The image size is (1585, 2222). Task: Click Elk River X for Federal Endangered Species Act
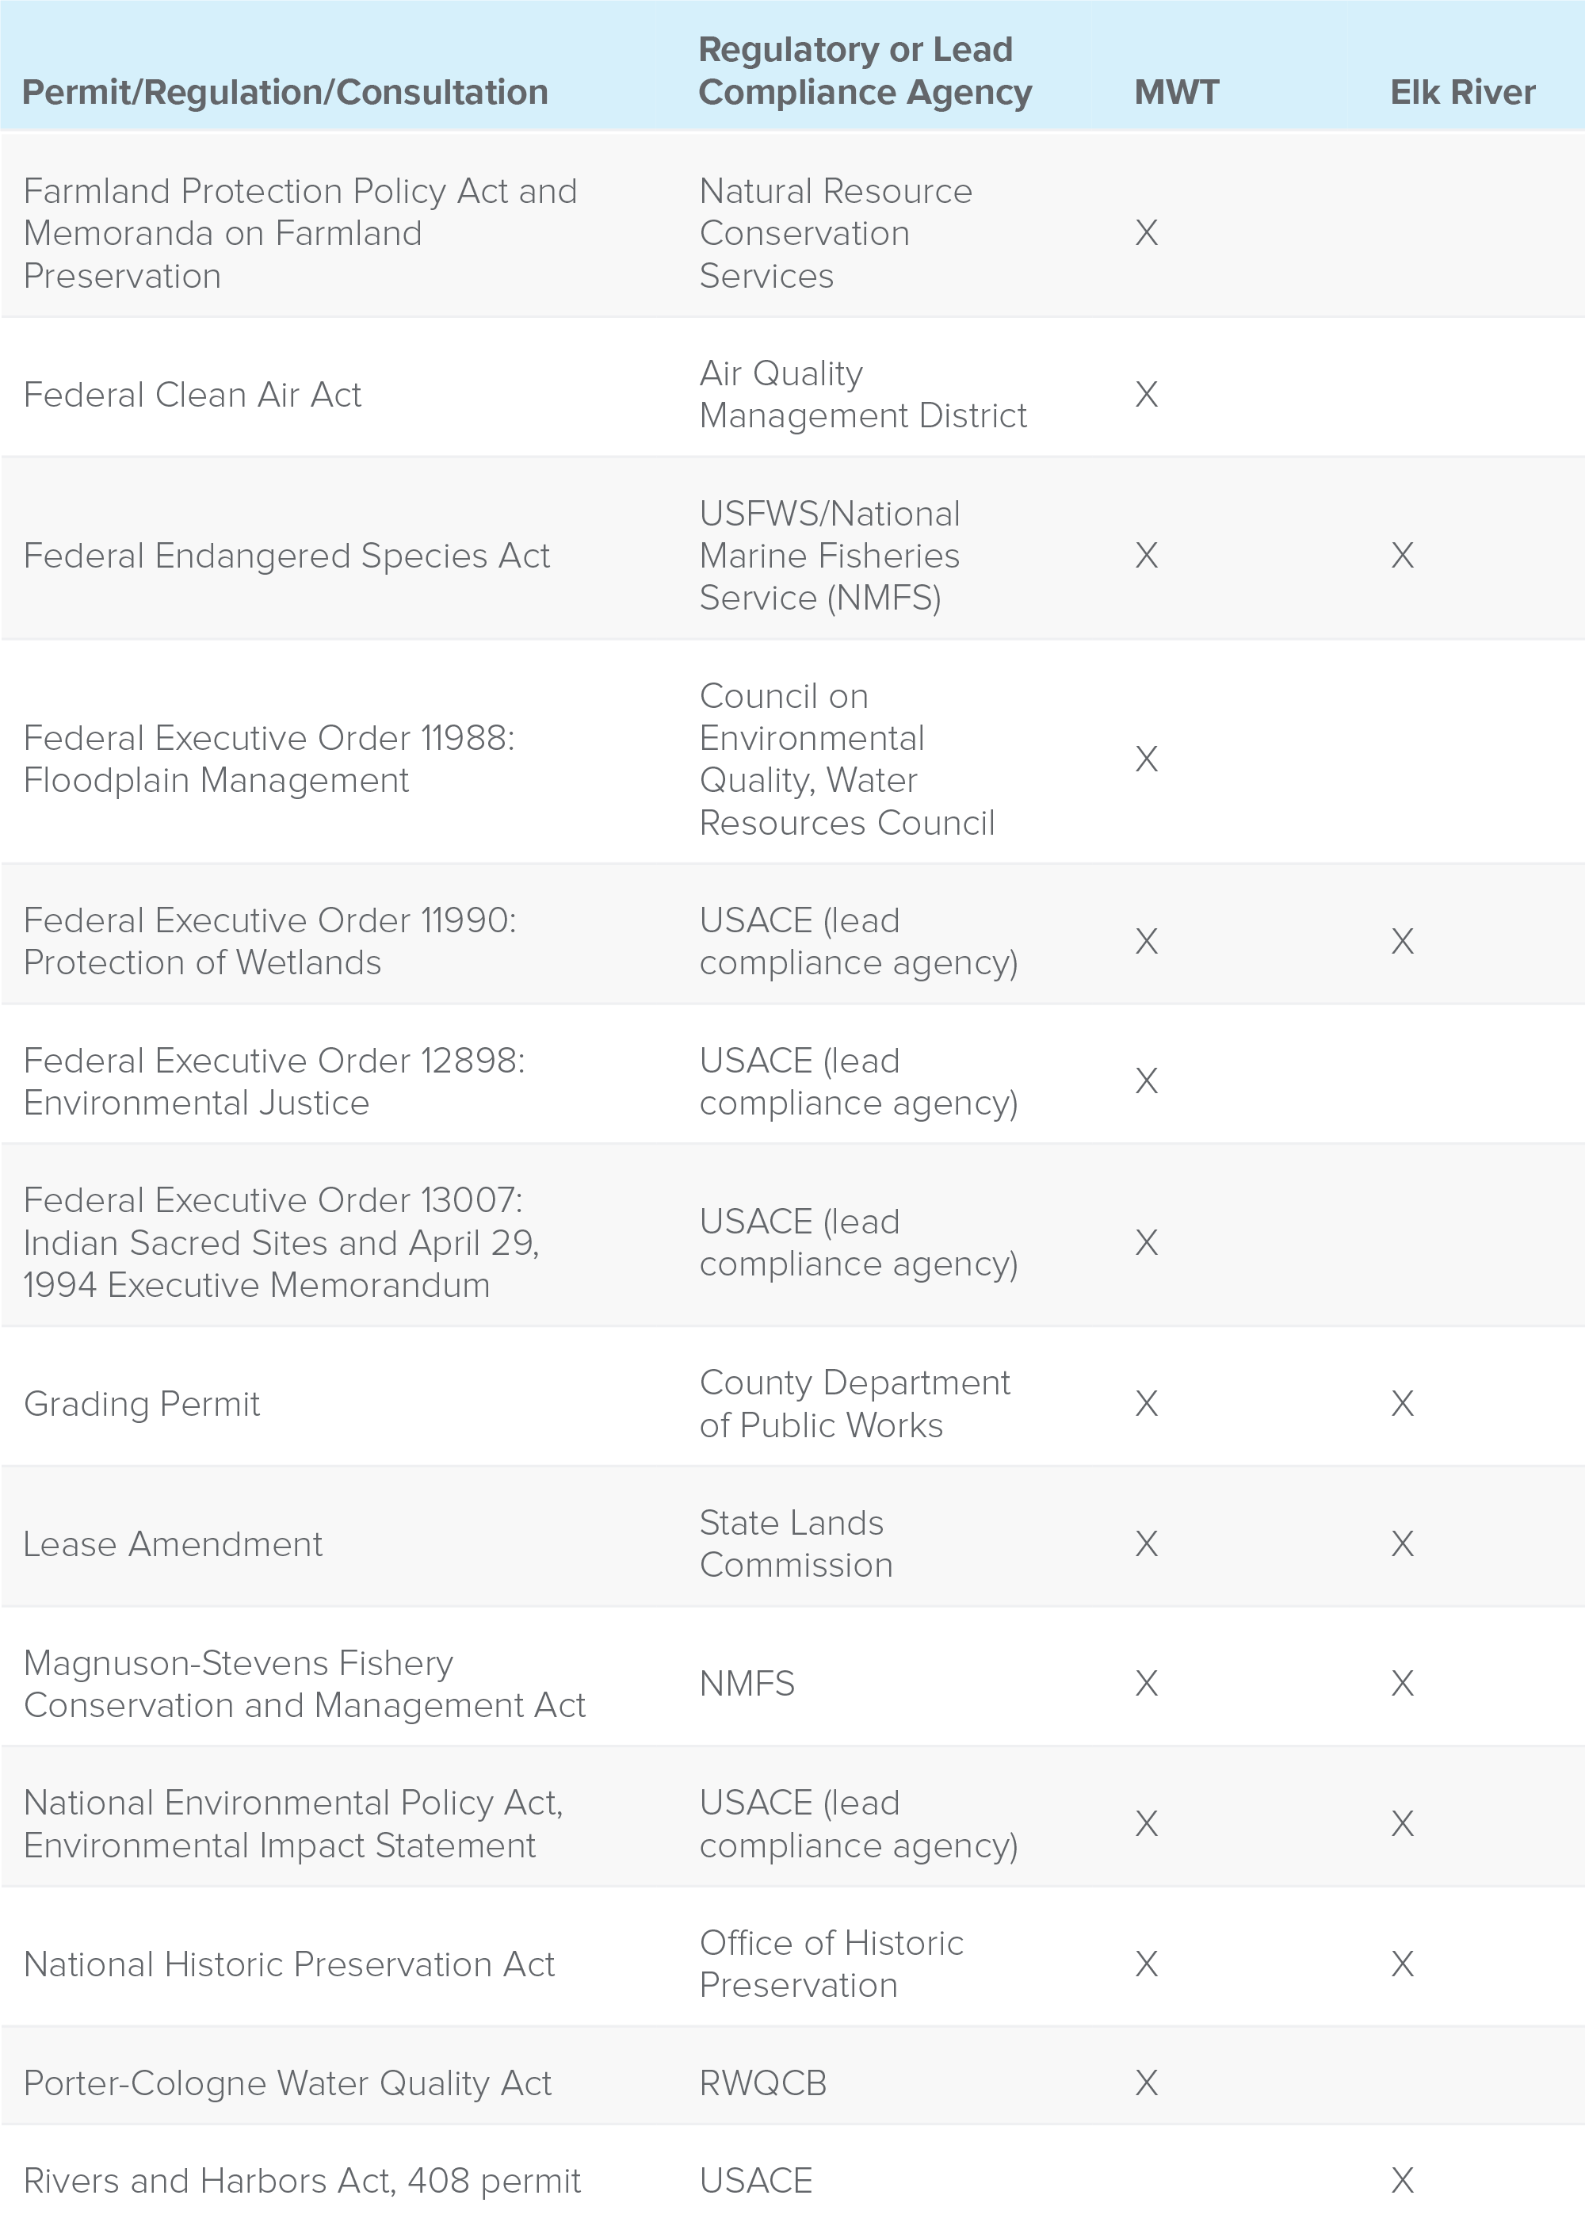click(1403, 556)
